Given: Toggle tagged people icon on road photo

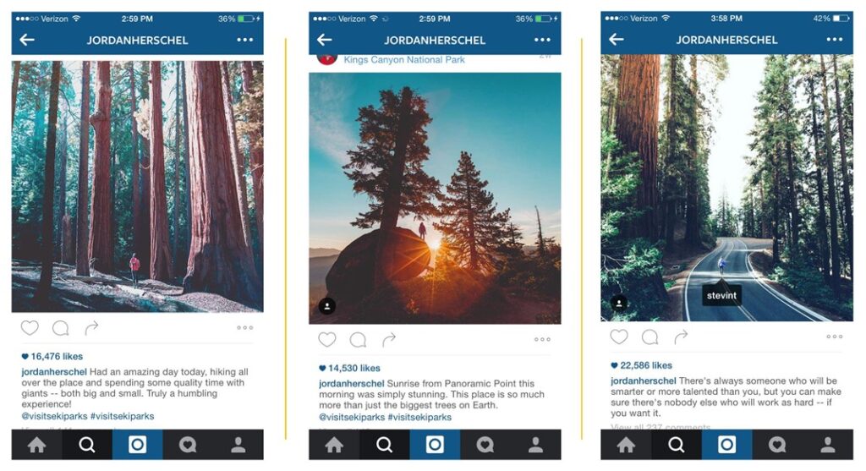Looking at the screenshot, I should (619, 303).
